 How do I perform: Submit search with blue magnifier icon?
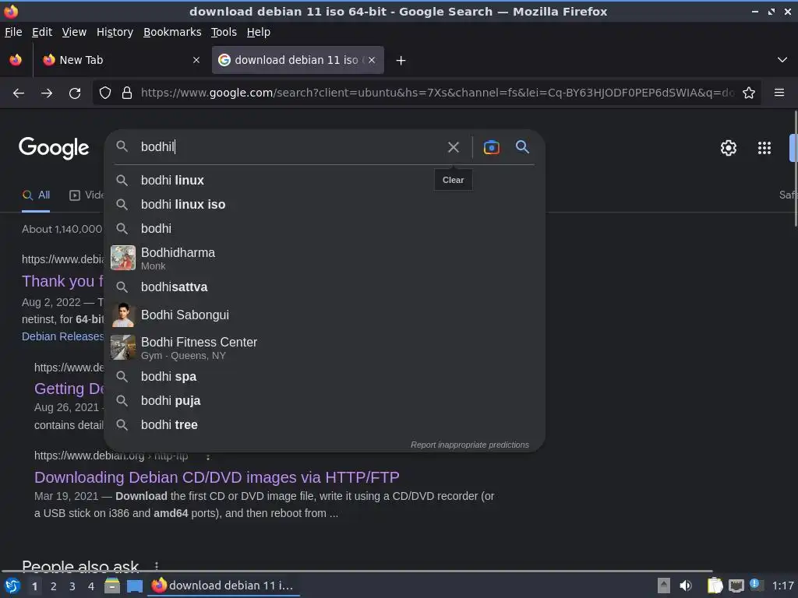pos(522,147)
